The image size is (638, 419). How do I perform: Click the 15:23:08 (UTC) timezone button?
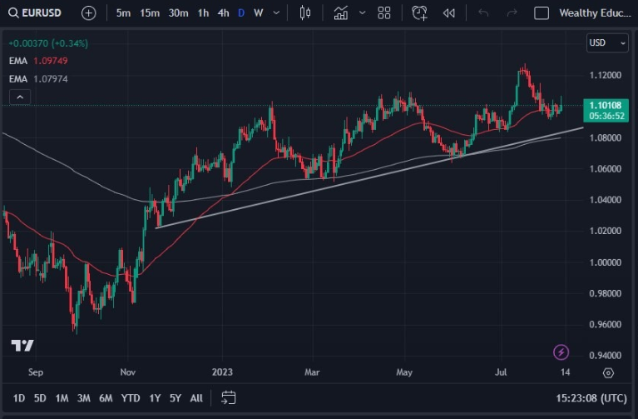coord(591,398)
